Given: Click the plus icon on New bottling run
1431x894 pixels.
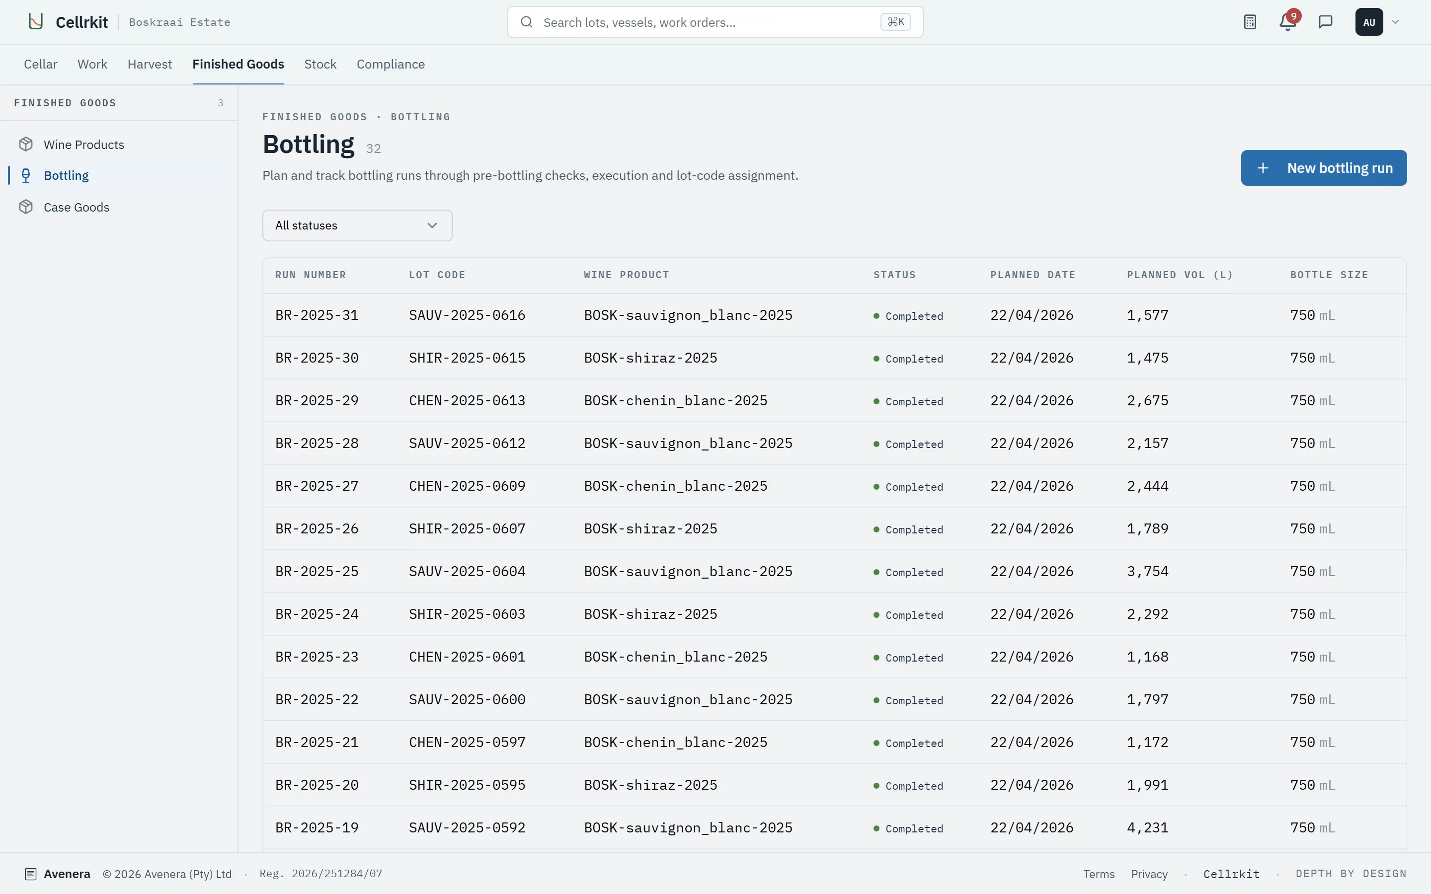Looking at the screenshot, I should tap(1263, 168).
